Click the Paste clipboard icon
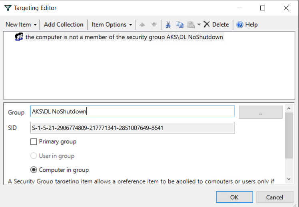The height and width of the screenshot is (207, 299). pyautogui.click(x=191, y=24)
